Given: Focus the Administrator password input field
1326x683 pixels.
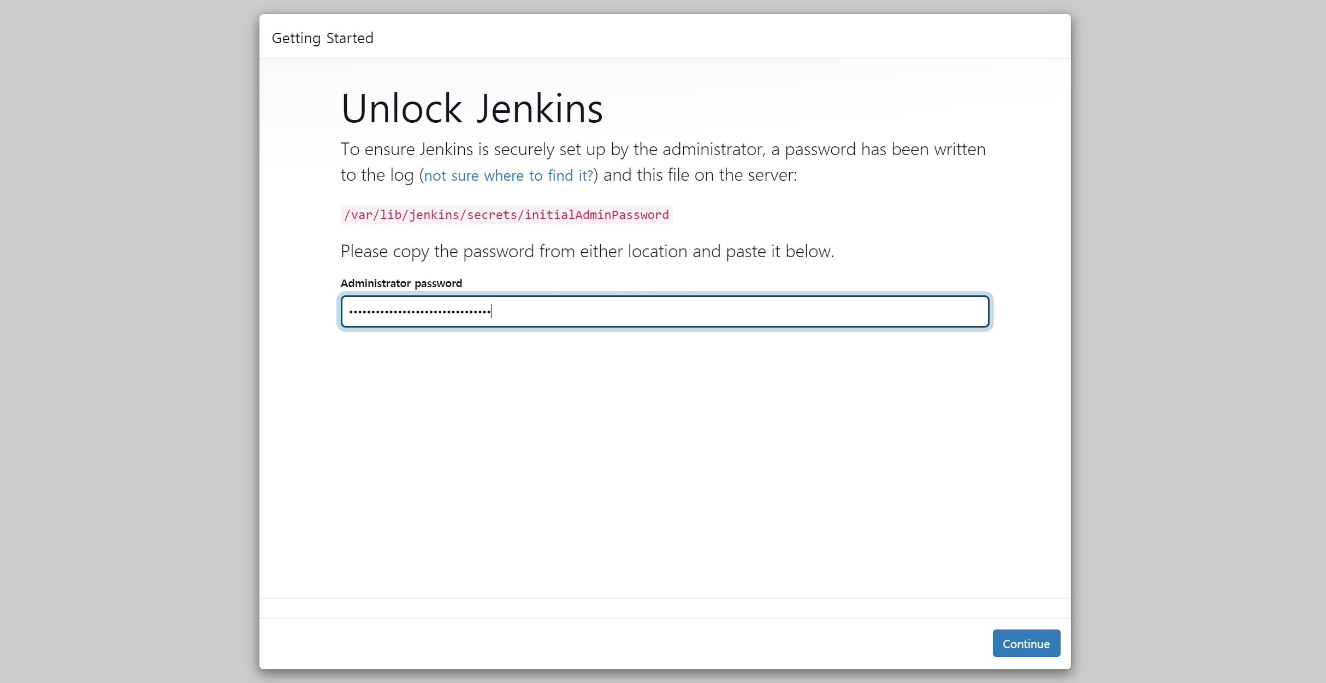Looking at the screenshot, I should point(664,312).
